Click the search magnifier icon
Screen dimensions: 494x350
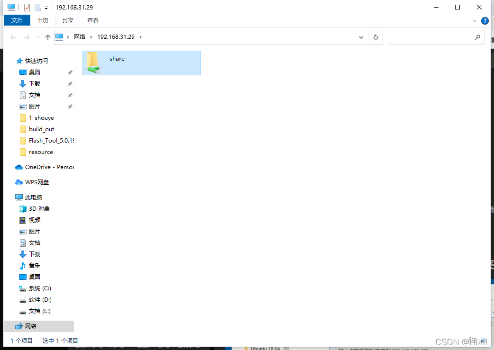[477, 37]
